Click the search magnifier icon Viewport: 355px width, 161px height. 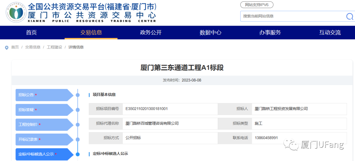(x=349, y=16)
